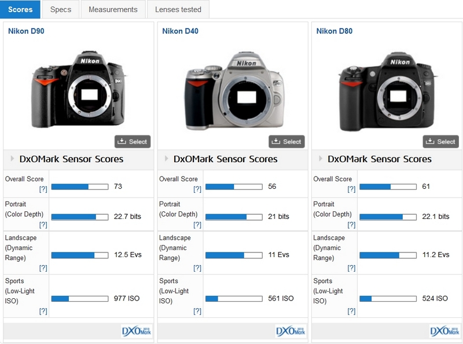Select the Nikon D80 camera

(x=440, y=141)
